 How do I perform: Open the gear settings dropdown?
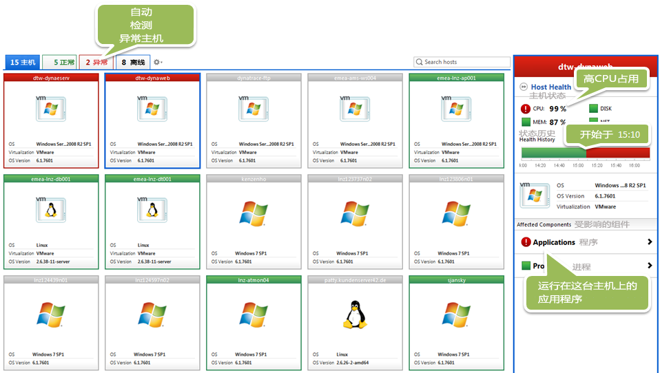[x=158, y=63]
